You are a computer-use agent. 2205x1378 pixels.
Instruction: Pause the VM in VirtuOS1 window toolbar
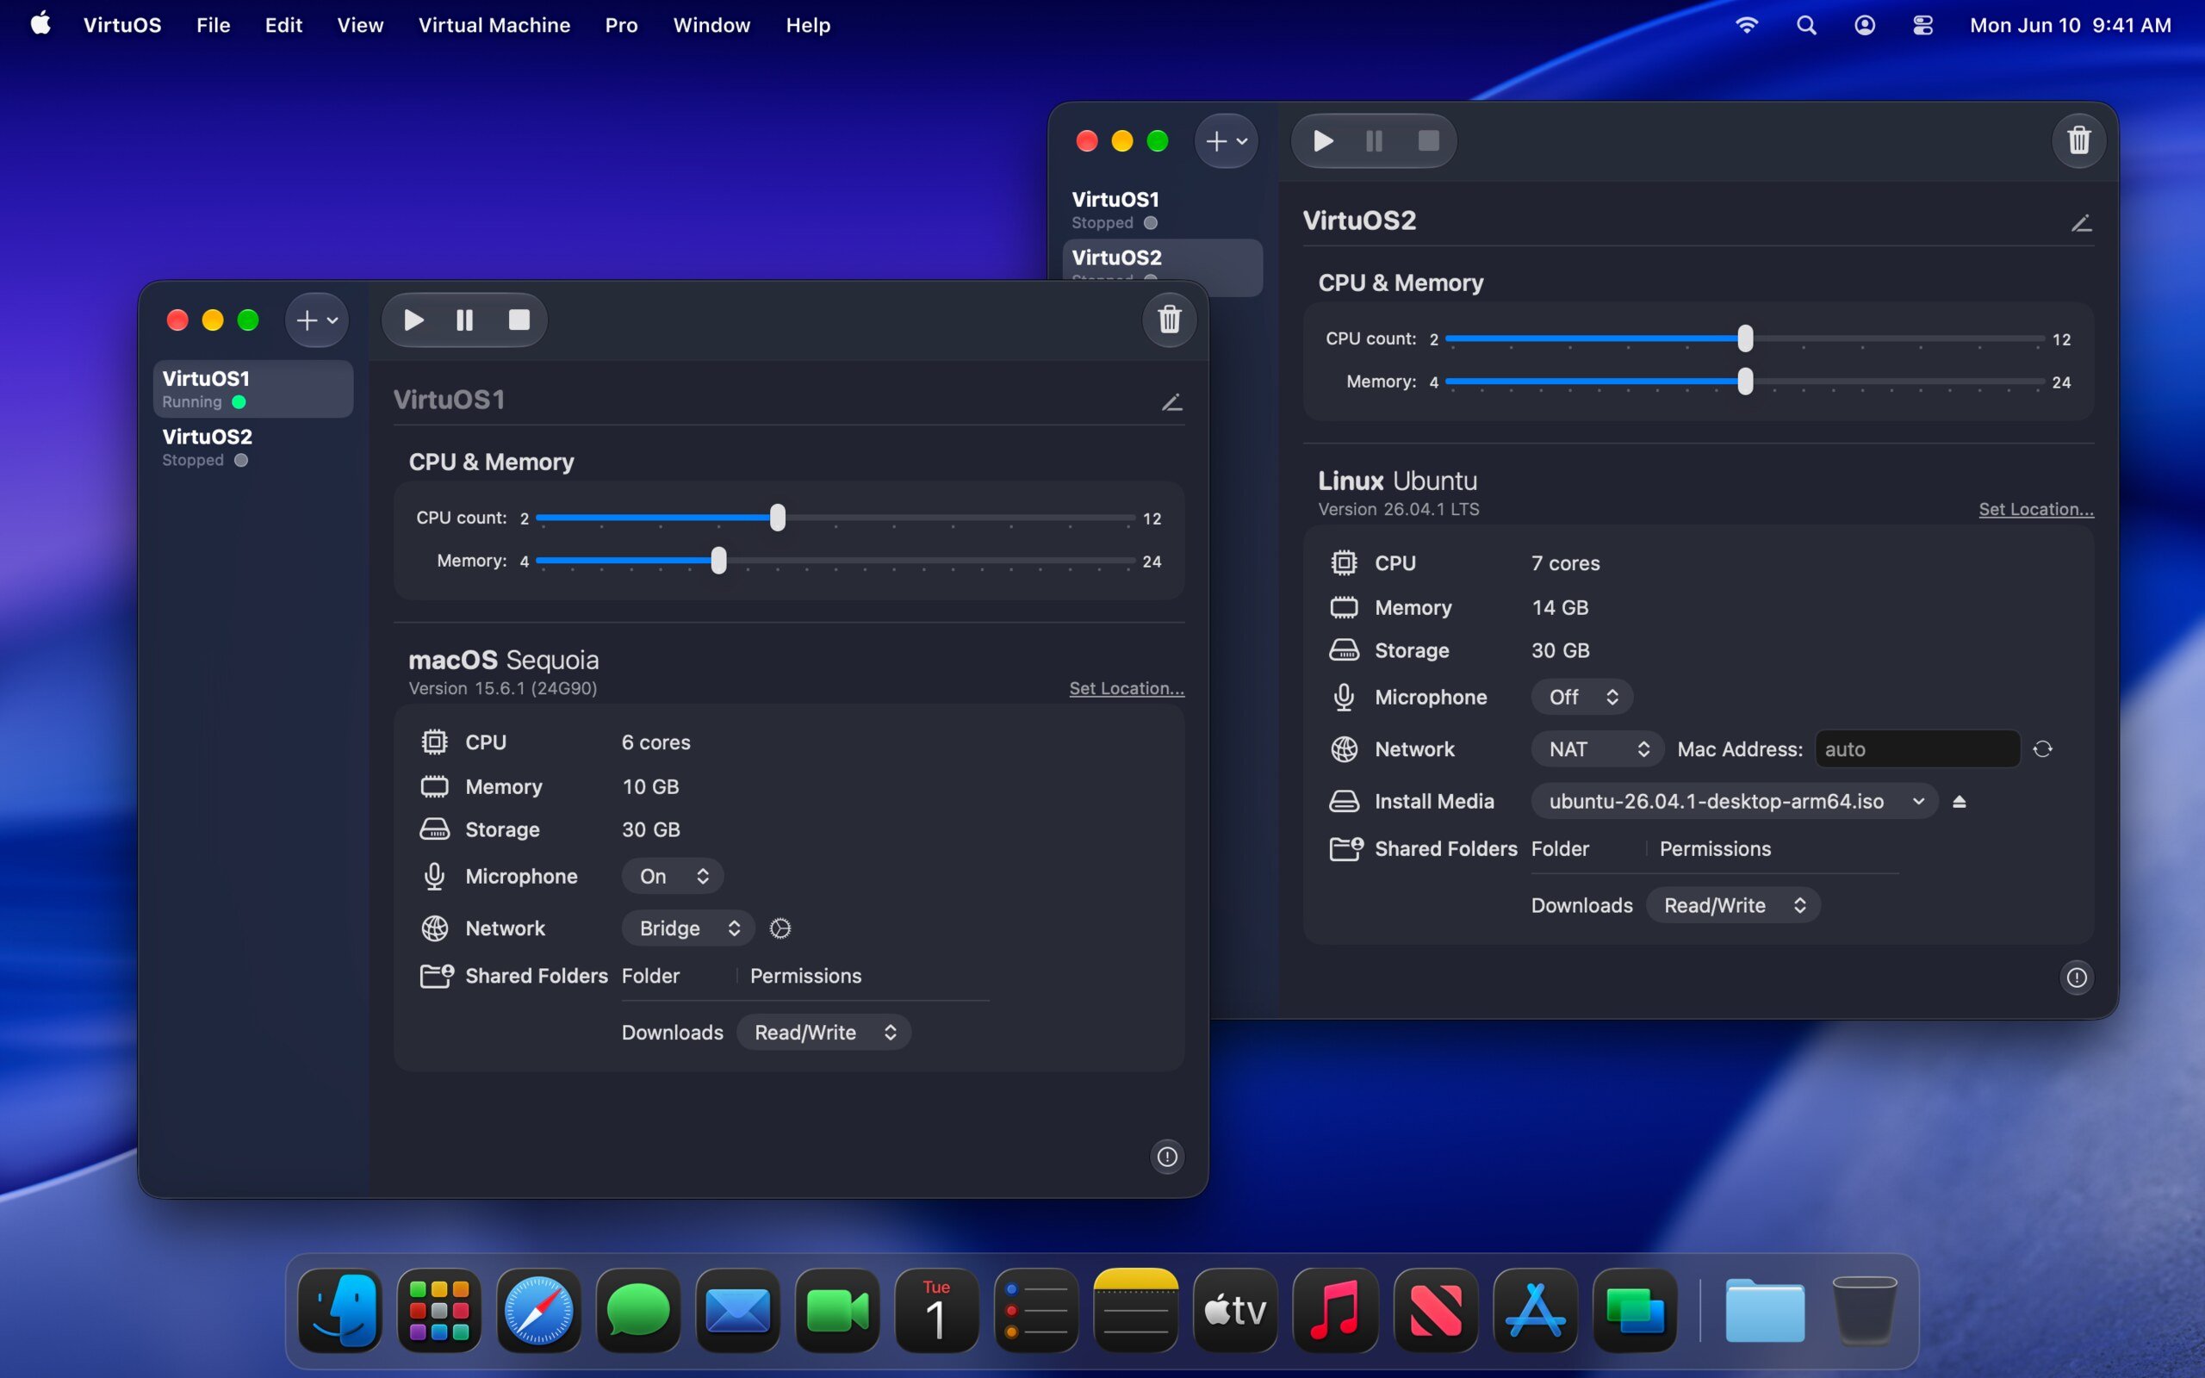click(465, 320)
